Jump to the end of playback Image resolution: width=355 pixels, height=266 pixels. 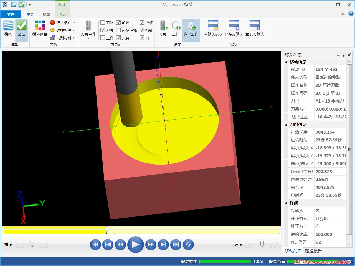(176, 244)
